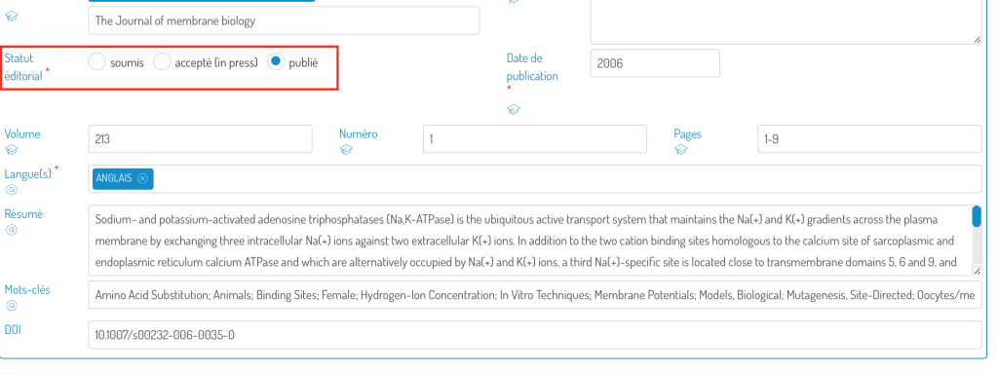Click the ANGLAIS tag label
The height and width of the screenshot is (374, 998).
(114, 179)
